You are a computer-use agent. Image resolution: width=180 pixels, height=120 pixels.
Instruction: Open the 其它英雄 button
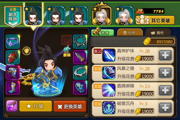click(155, 20)
